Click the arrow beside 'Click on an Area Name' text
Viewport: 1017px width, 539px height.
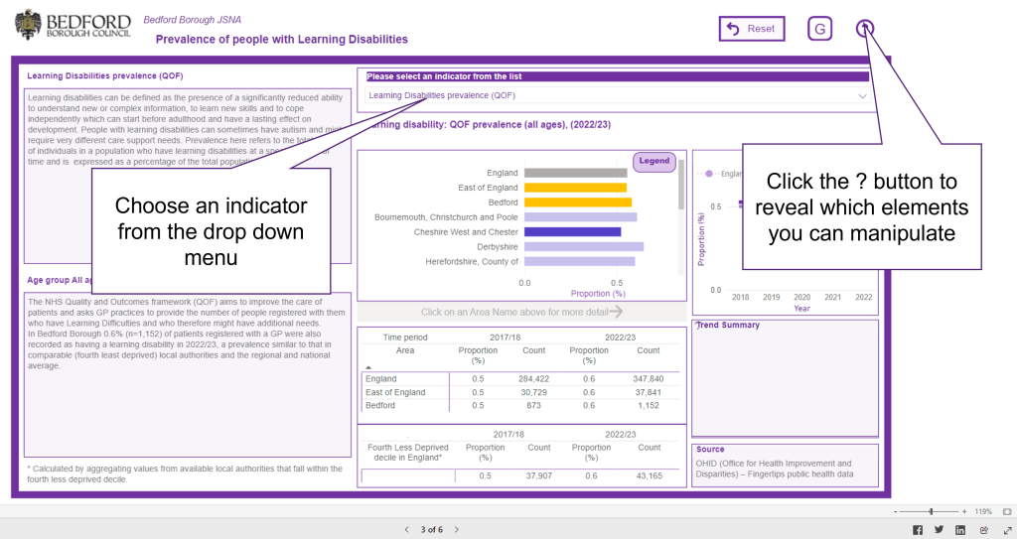click(616, 312)
